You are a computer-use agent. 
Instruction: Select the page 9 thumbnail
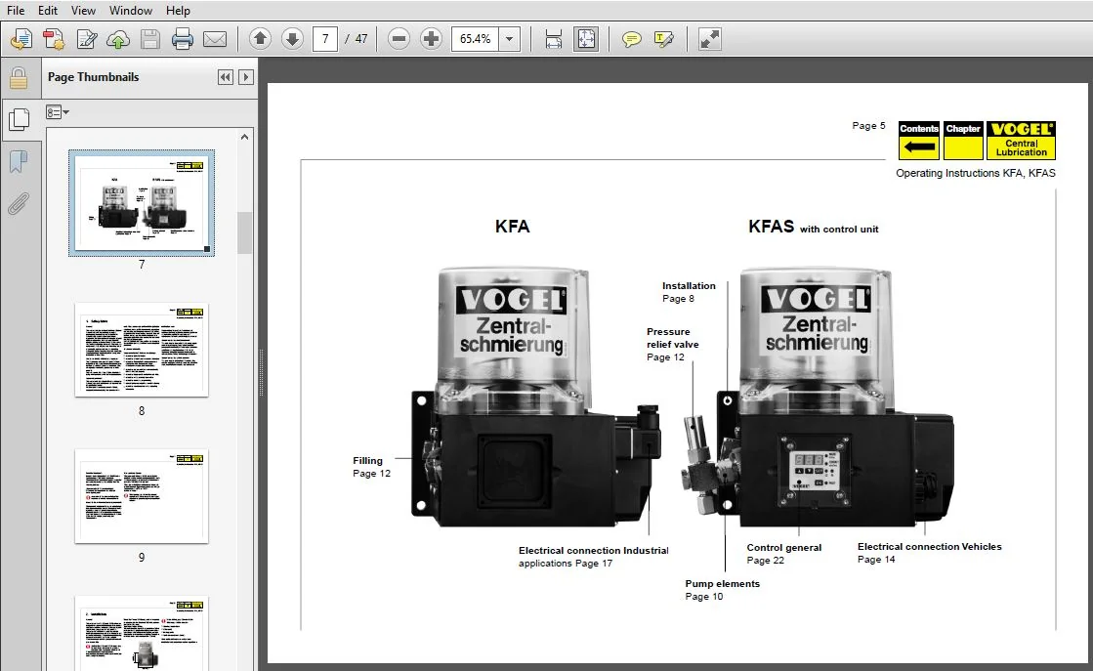coord(142,496)
